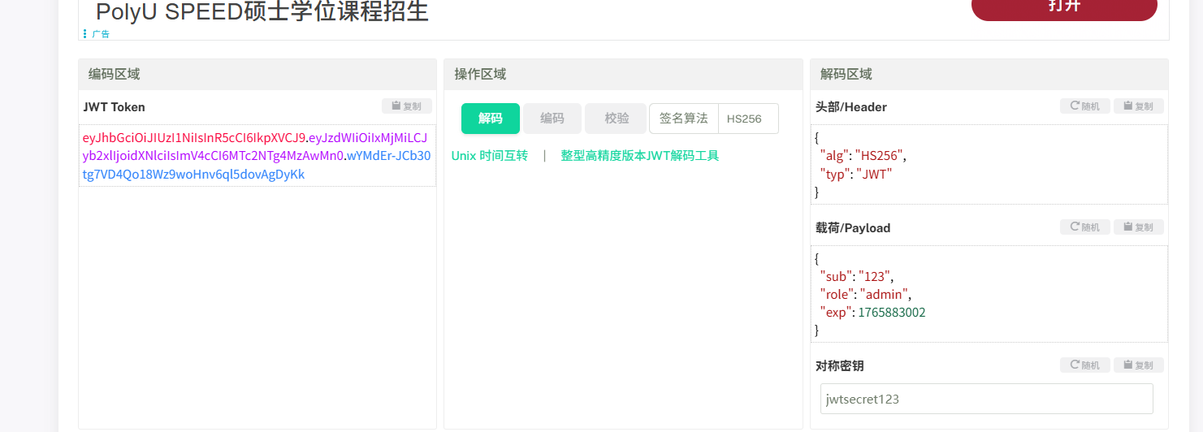Click the 广告 ad info icon
Image resolution: width=1203 pixels, height=432 pixels.
tap(85, 34)
